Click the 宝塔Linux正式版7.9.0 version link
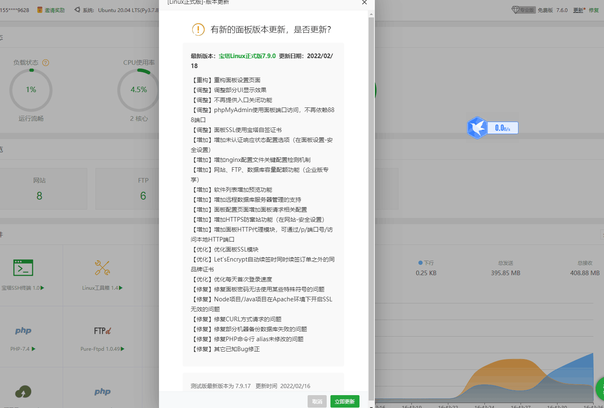 [247, 56]
